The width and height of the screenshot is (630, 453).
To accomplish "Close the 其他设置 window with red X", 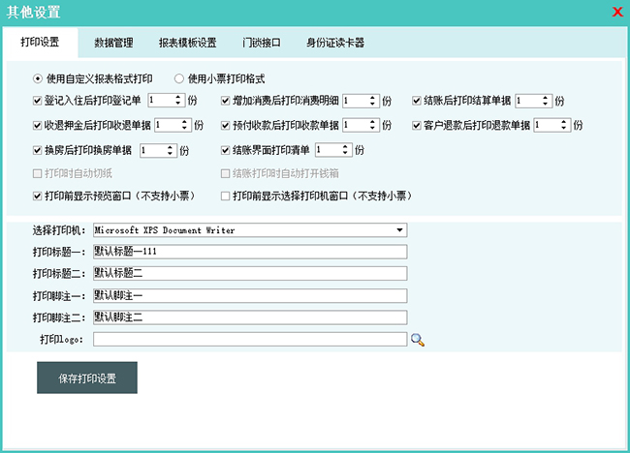I will (x=617, y=13).
